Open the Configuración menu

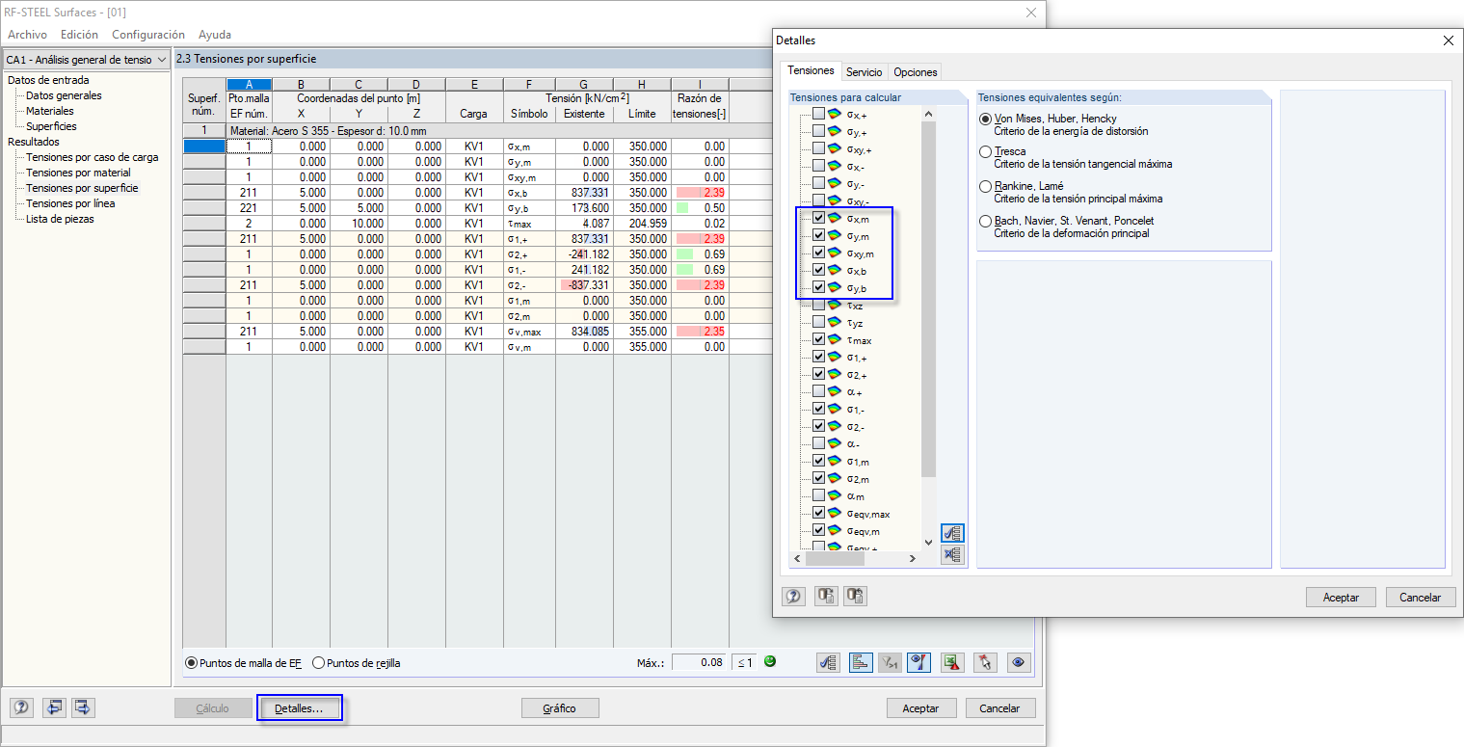(148, 35)
